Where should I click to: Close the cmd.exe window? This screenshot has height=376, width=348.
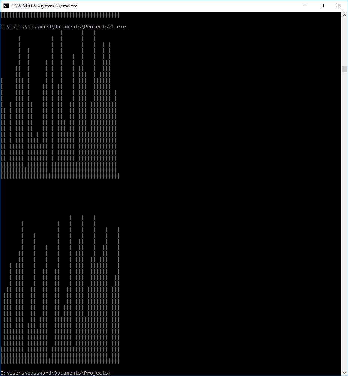[x=339, y=6]
